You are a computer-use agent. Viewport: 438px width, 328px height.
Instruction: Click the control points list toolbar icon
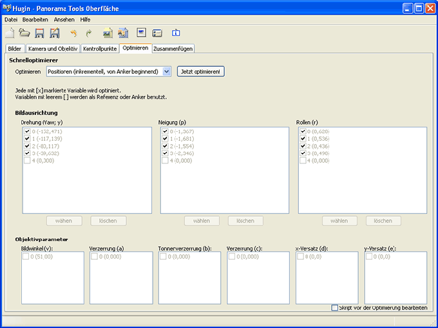click(x=157, y=33)
